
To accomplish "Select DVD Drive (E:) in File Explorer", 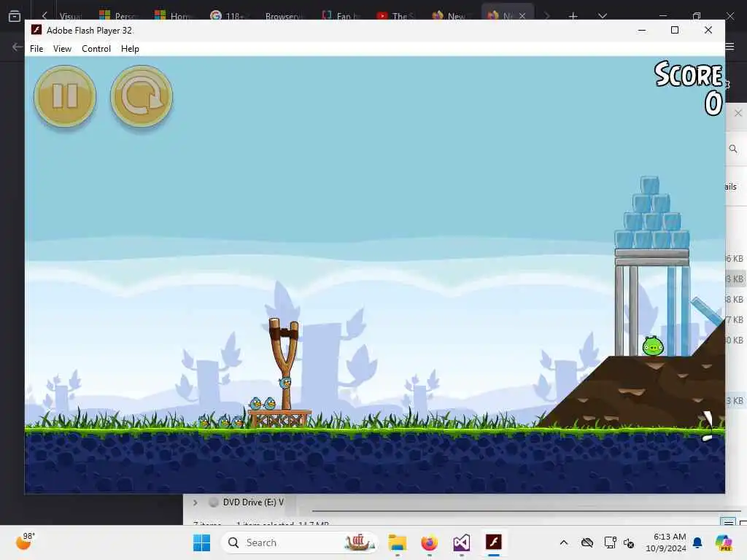I will click(x=253, y=502).
